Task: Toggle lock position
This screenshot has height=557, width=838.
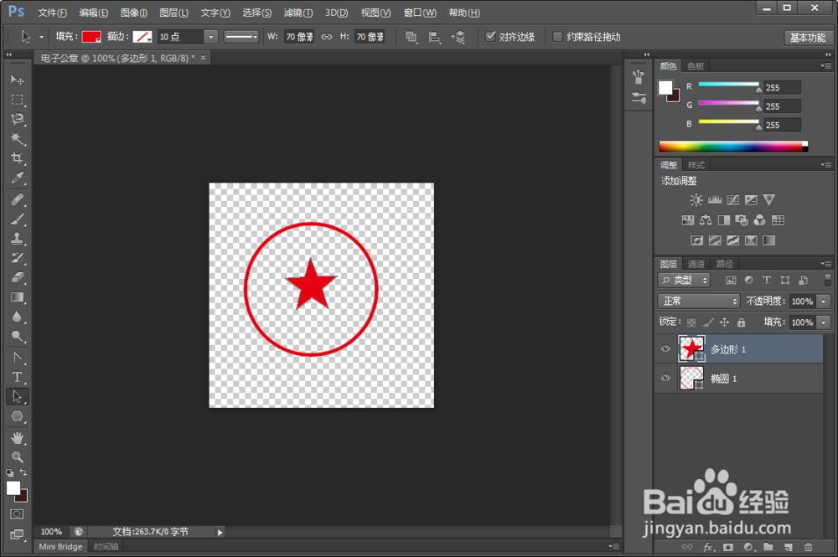Action: (x=724, y=322)
